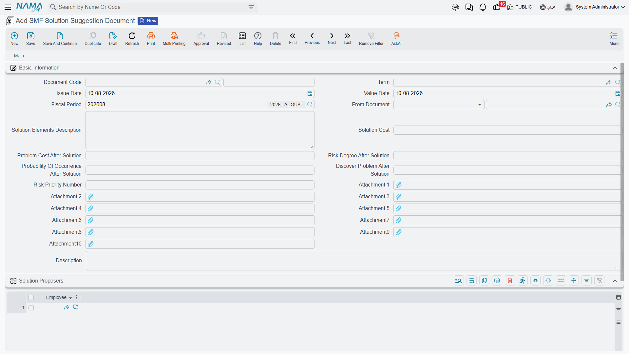Save the document with Save icon
This screenshot has height=354, width=629.
click(31, 39)
